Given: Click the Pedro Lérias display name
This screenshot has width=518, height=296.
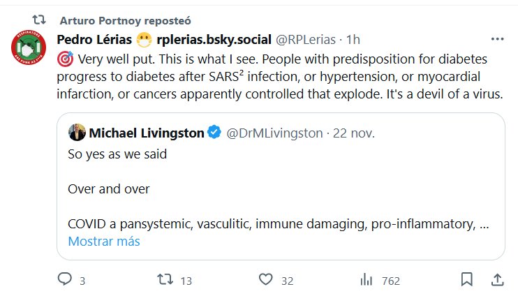Looking at the screenshot, I should [95, 39].
